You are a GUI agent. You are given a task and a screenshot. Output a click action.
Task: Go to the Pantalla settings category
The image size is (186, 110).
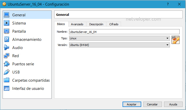pos(27,31)
